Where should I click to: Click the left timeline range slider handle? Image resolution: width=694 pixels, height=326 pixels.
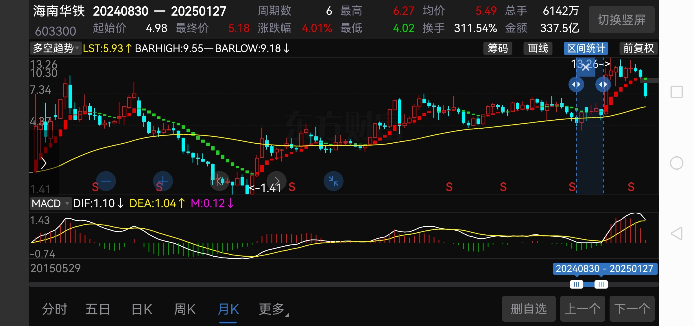point(576,284)
